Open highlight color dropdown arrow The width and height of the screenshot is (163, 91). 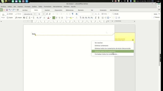click(73, 18)
